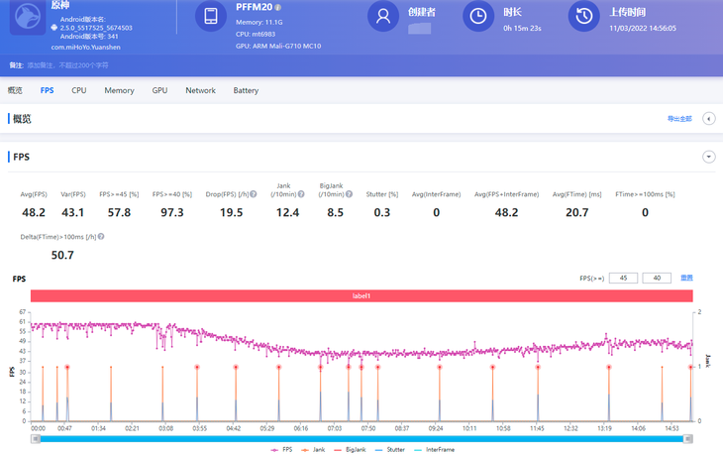Screen dimensions: 723x455
Task: Toggle the BigJank series in chart legend
Action: coord(358,449)
